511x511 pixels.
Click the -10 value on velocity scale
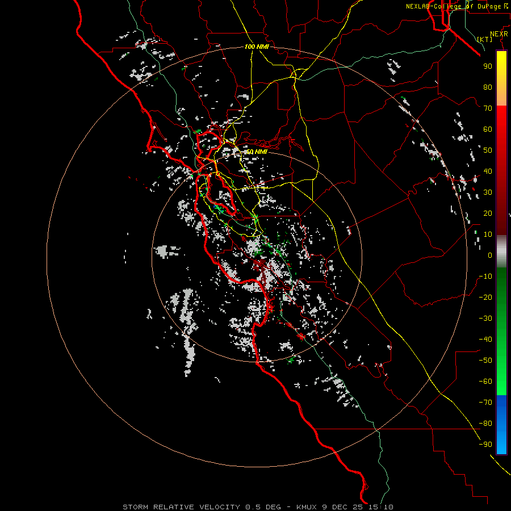click(485, 277)
